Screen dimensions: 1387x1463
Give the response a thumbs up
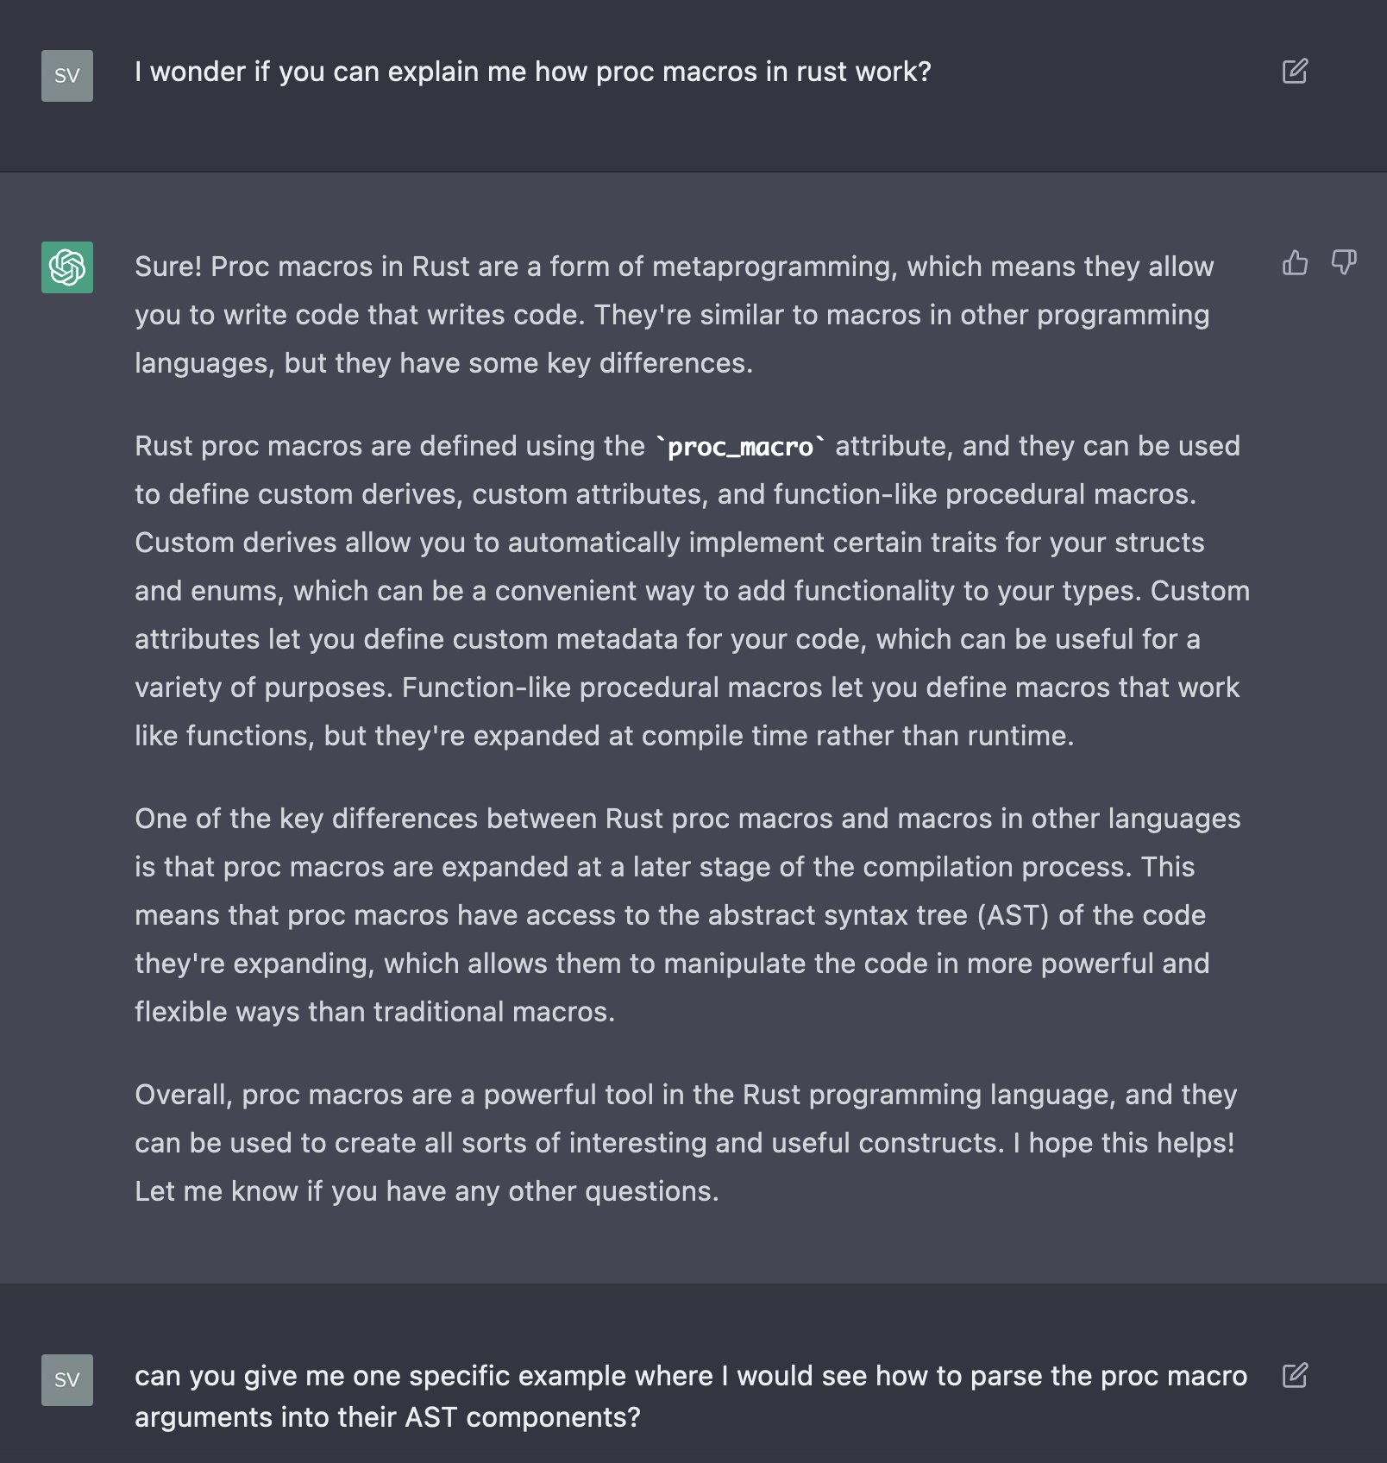(1295, 262)
